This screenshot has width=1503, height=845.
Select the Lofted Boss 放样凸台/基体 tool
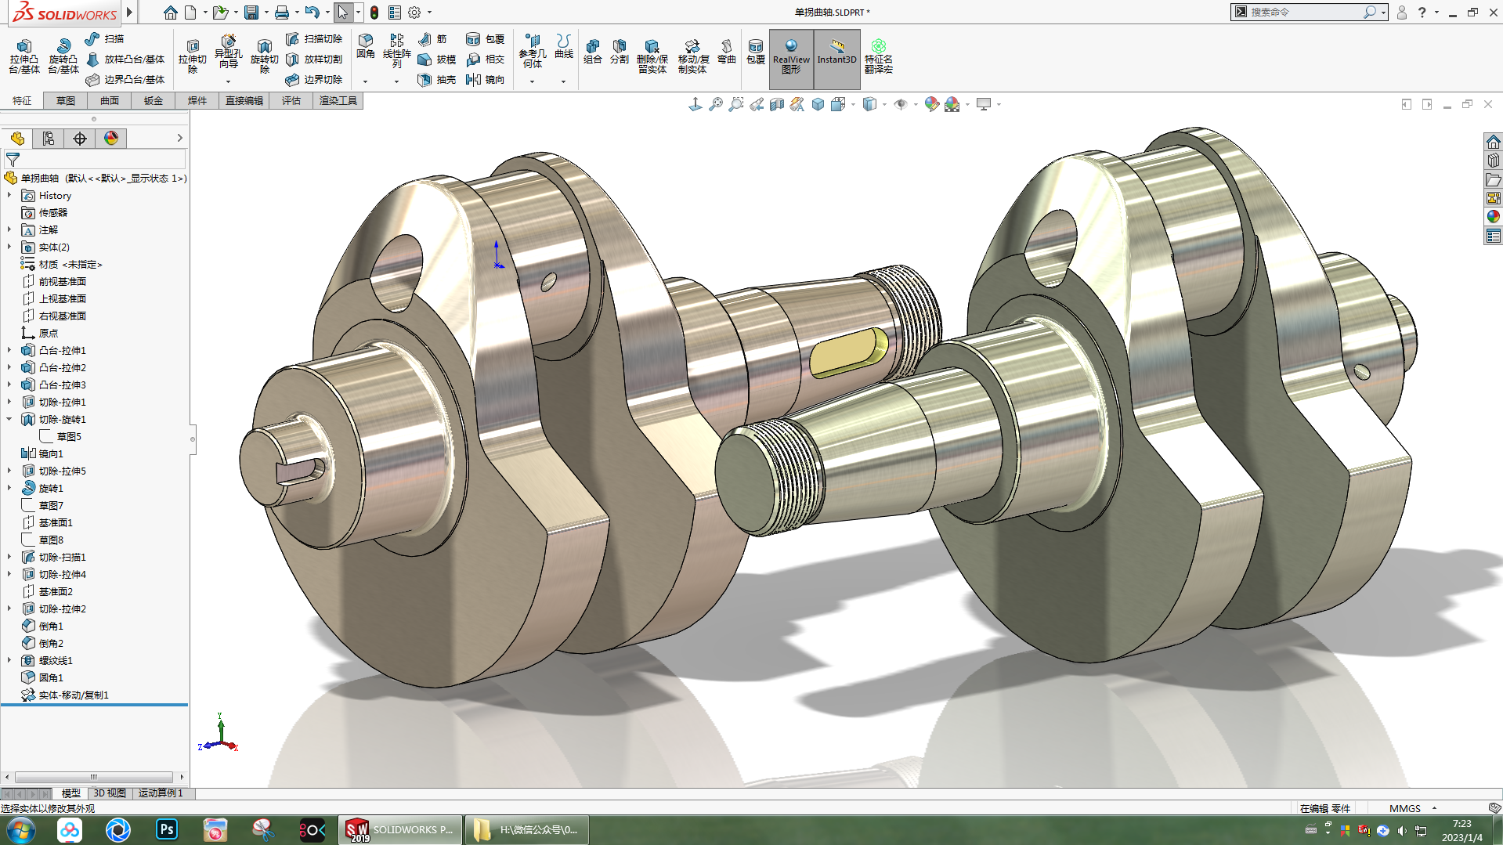coord(125,59)
